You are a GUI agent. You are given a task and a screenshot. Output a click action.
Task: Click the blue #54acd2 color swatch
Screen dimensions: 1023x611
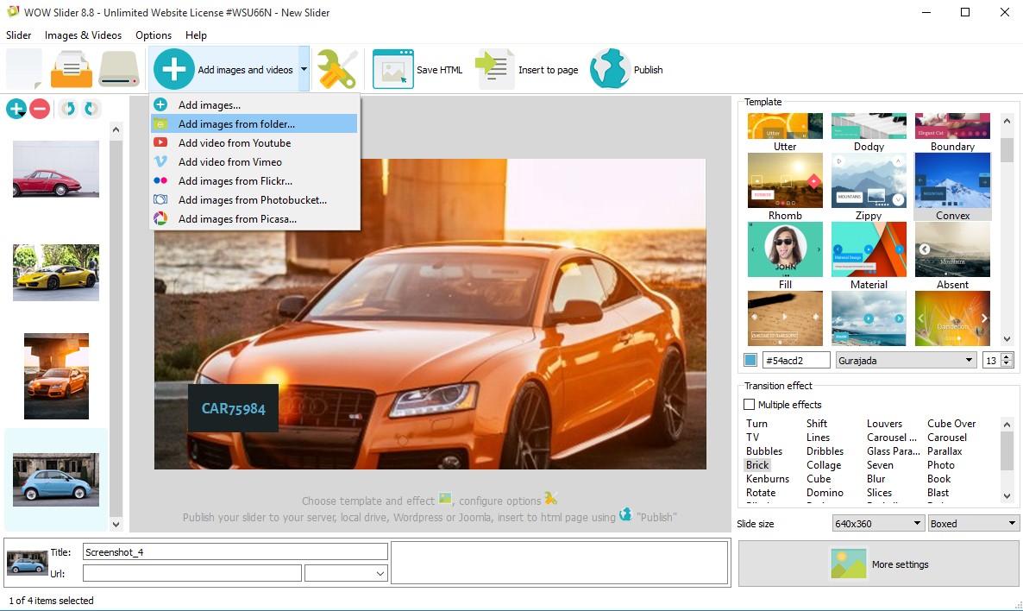(750, 360)
